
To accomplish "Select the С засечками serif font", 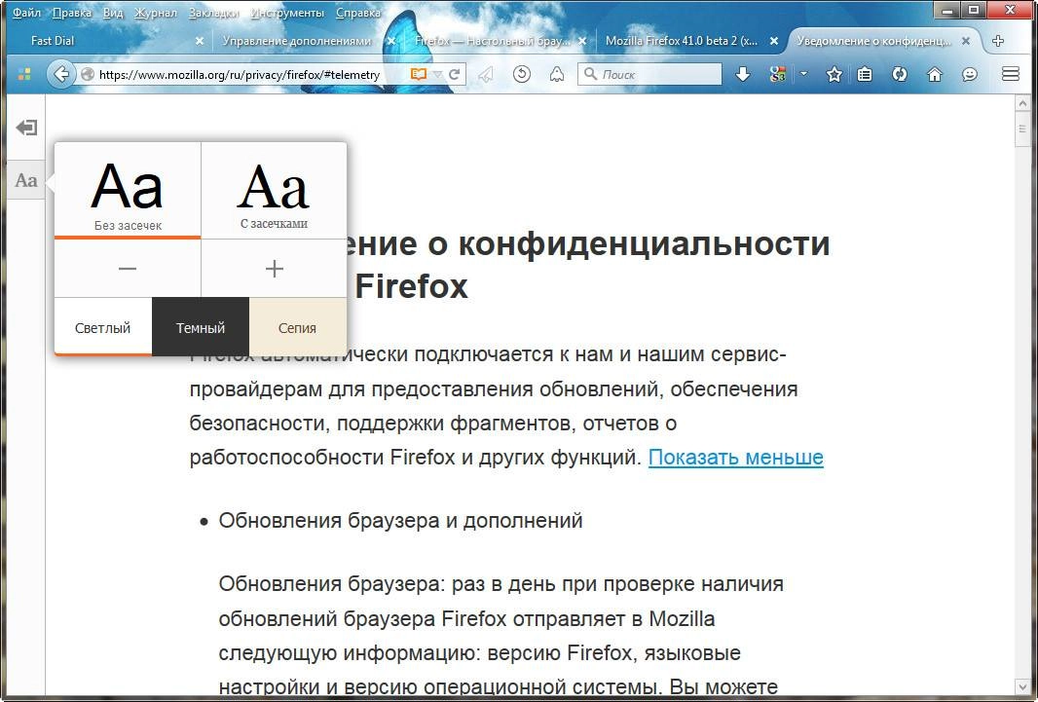I will point(274,191).
